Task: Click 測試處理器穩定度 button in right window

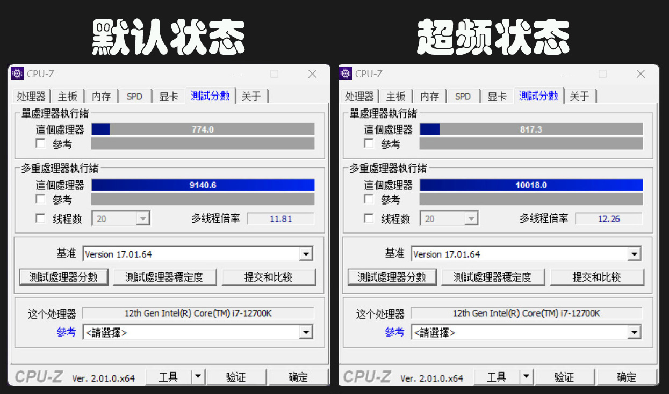Action: coord(493,277)
